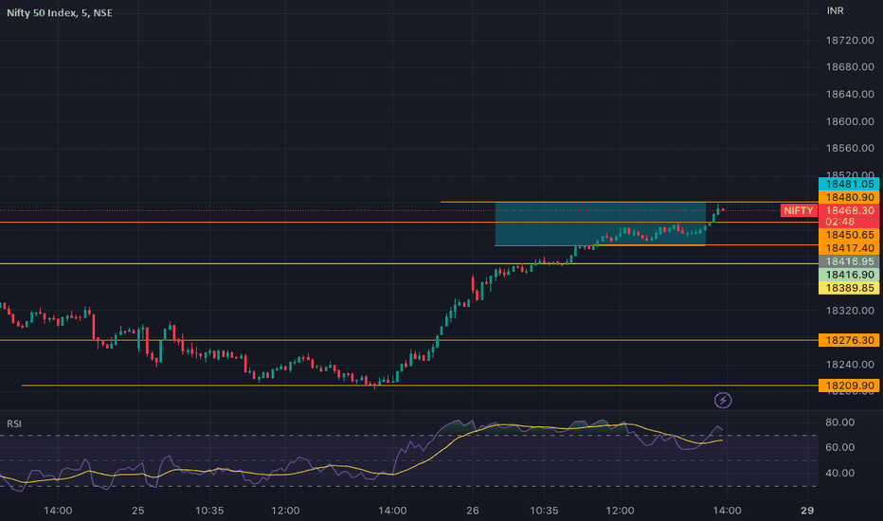Click the 18320.00 price axis value

pyautogui.click(x=850, y=311)
